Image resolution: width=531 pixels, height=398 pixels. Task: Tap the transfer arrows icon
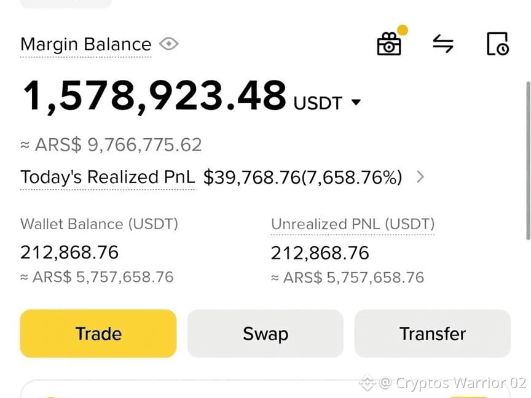pyautogui.click(x=443, y=44)
